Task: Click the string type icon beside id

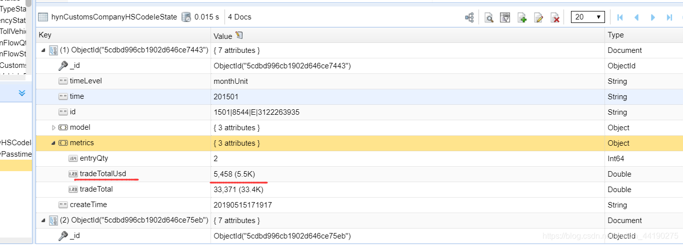Action: [x=63, y=112]
